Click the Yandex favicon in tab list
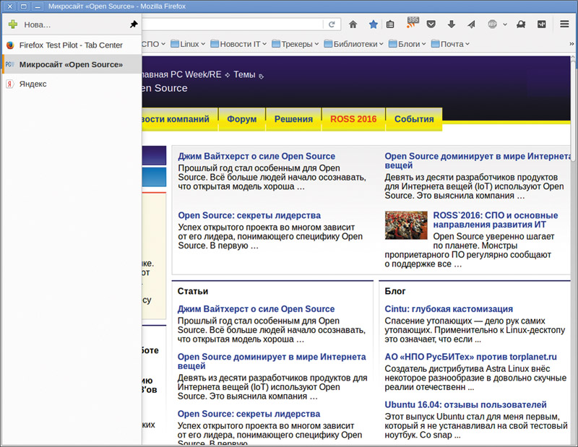 click(10, 84)
